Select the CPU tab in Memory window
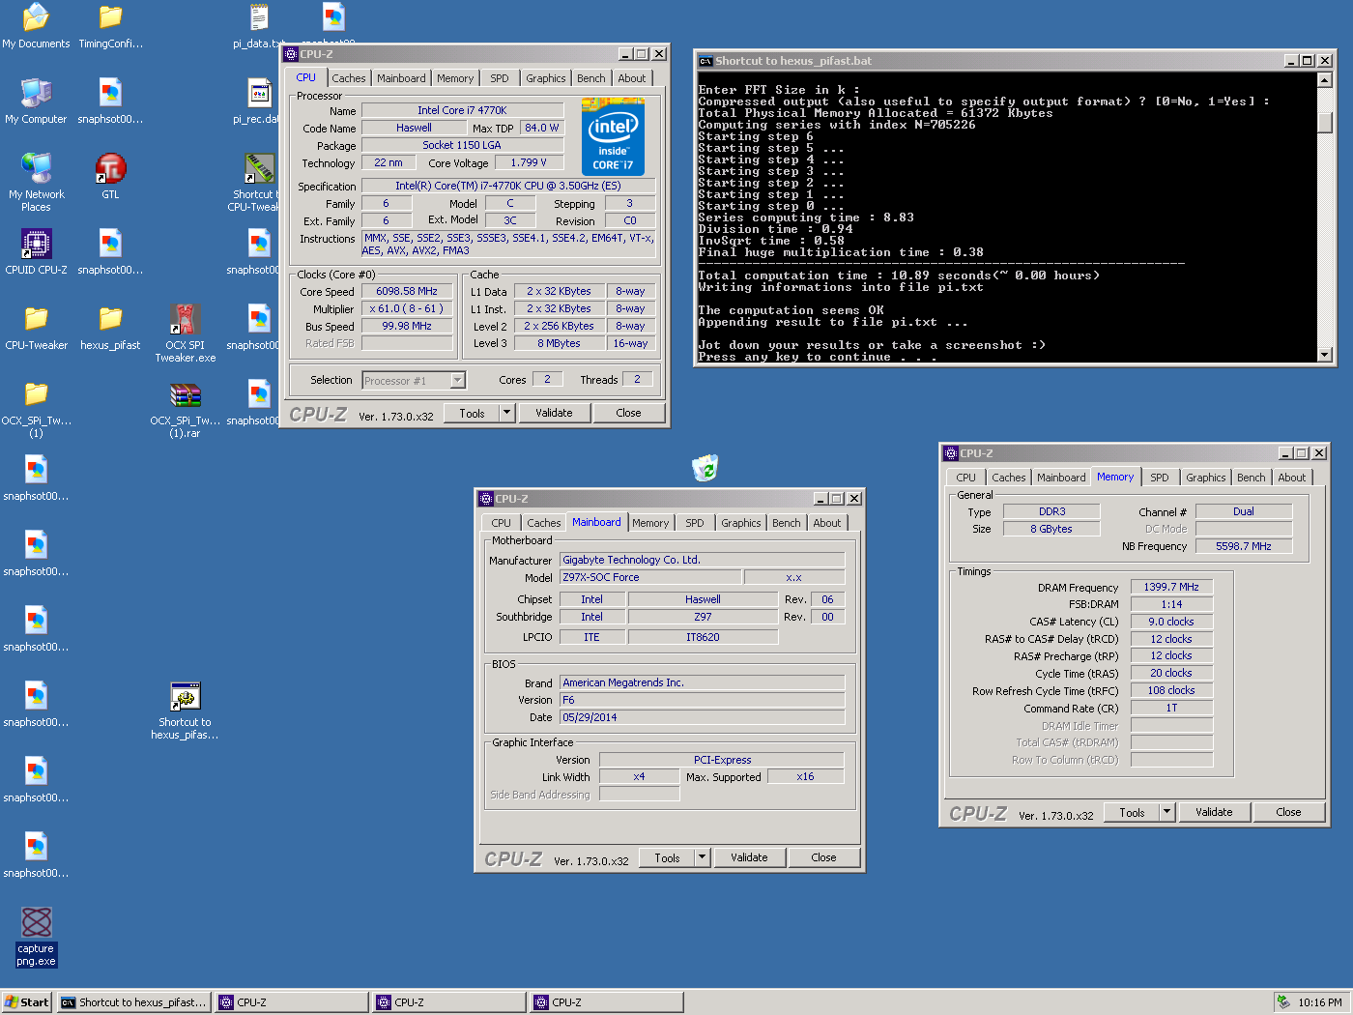This screenshot has height=1015, width=1353. tap(965, 478)
